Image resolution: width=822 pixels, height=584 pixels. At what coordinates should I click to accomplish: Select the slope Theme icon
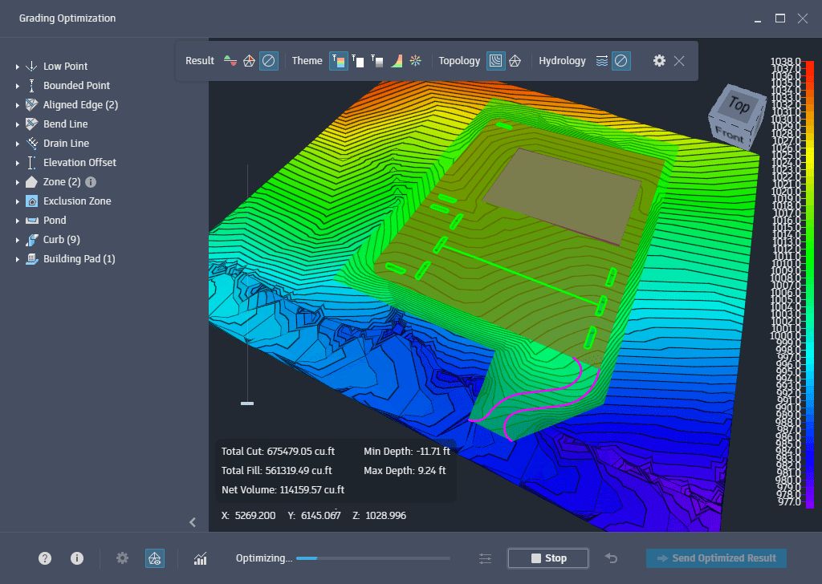(397, 61)
